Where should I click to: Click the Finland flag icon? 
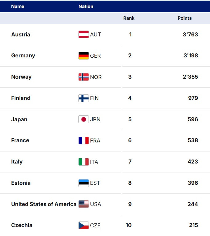point(84,98)
